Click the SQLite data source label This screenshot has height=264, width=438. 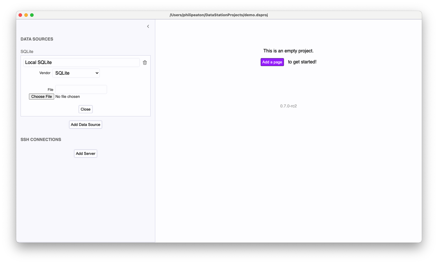[x=27, y=51]
